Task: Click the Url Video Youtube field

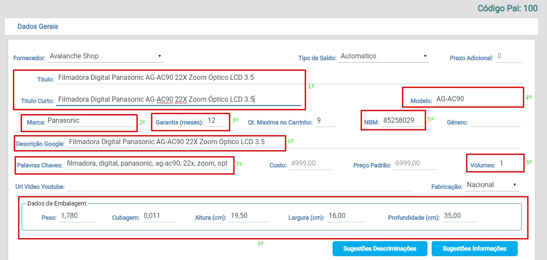Action: coord(238,185)
